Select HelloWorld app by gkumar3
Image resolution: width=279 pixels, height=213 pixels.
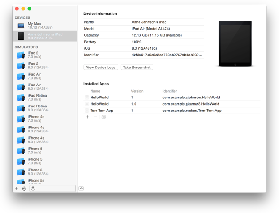(x=172, y=104)
